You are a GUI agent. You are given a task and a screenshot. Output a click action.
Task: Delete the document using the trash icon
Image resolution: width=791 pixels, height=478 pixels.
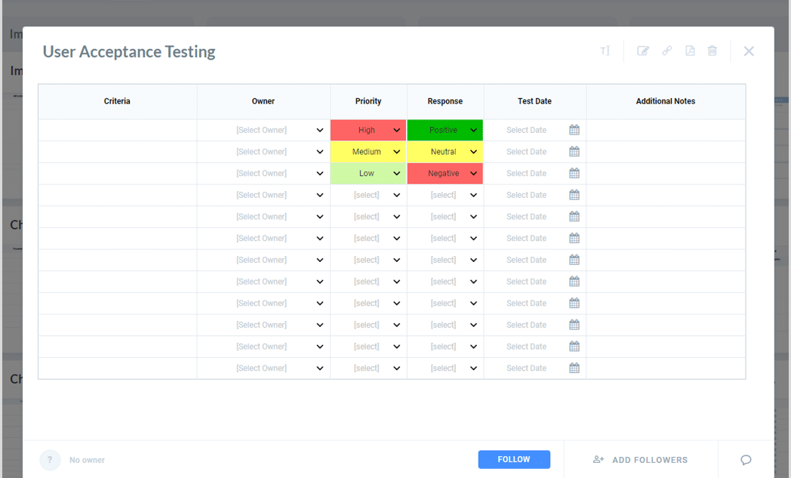click(713, 51)
